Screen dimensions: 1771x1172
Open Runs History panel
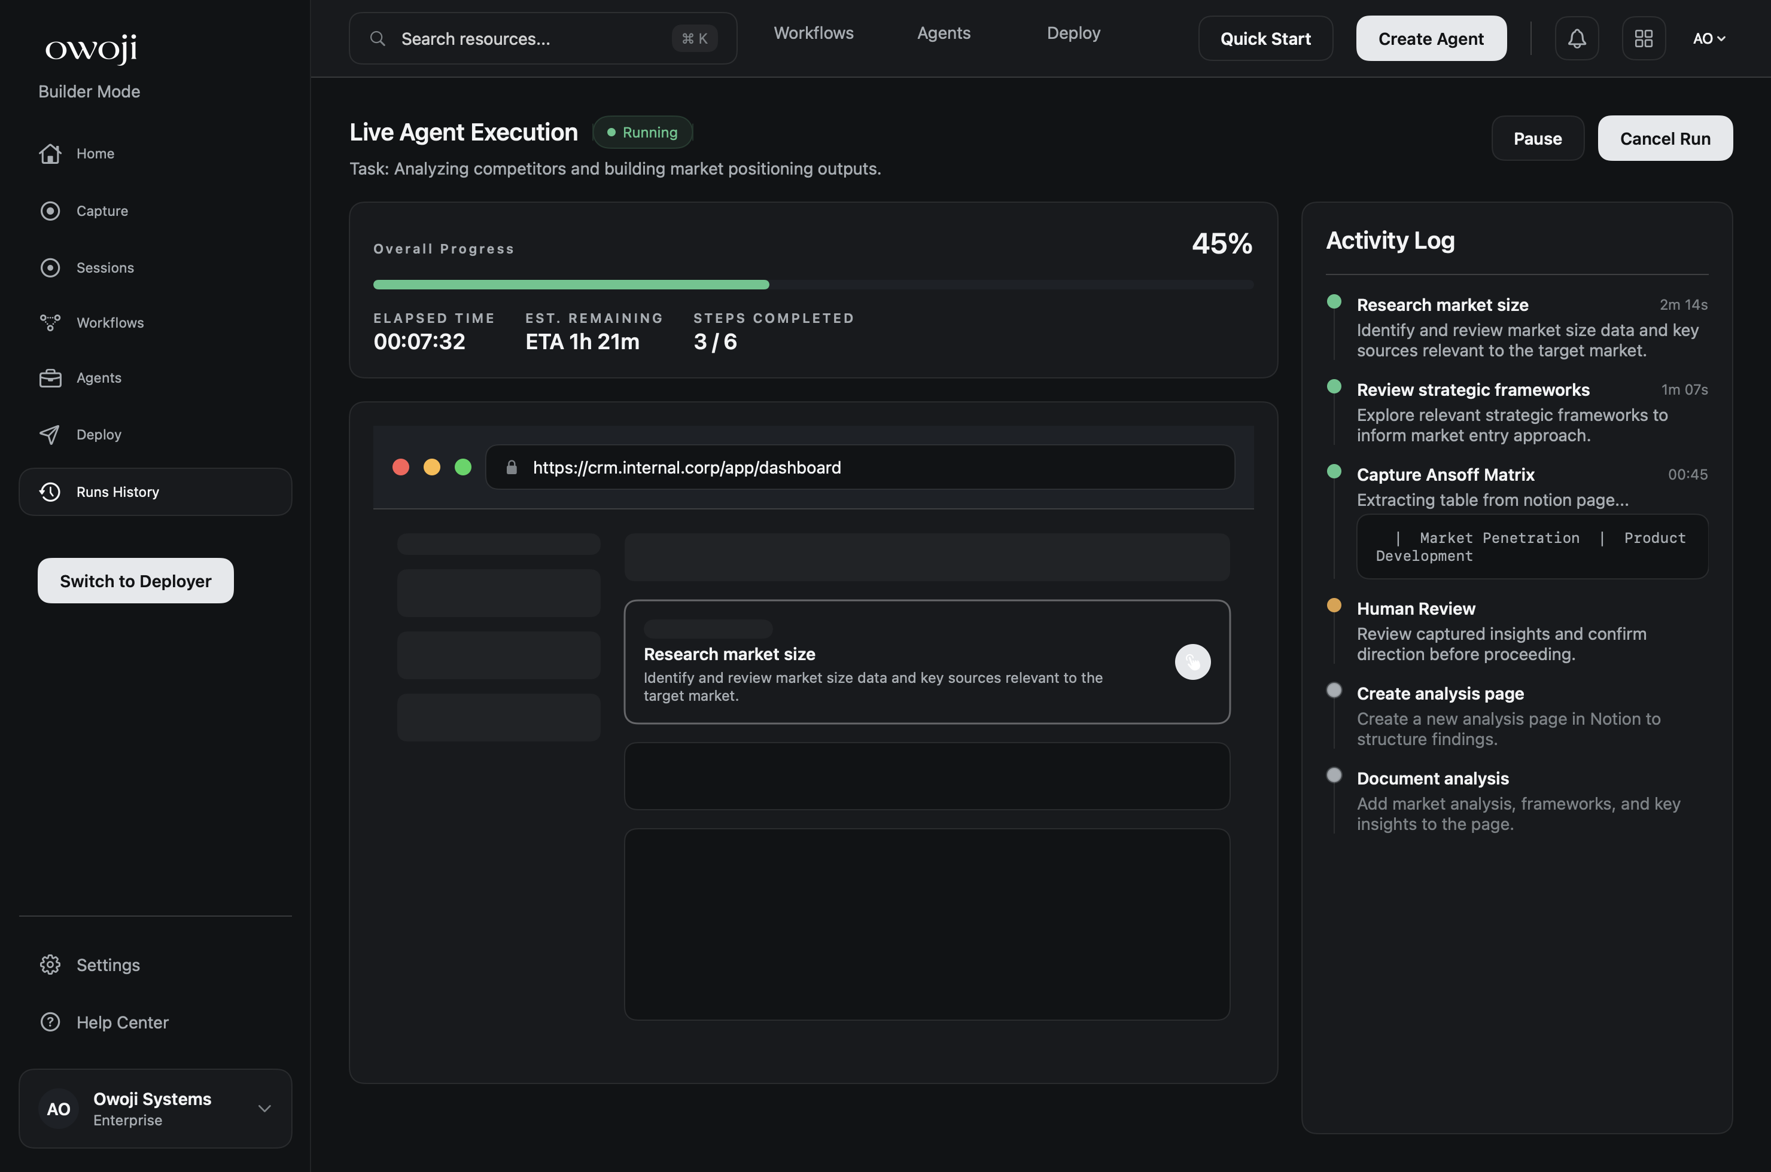[x=117, y=491]
